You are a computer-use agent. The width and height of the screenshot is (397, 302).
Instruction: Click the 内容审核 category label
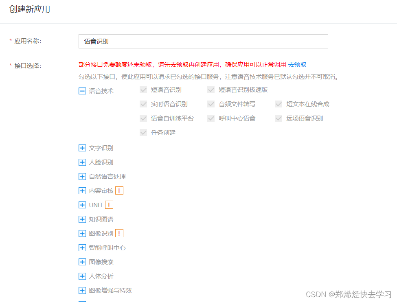[x=101, y=190]
